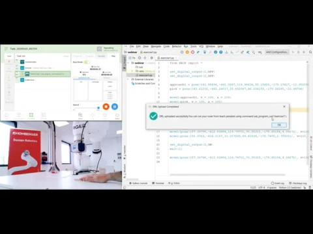Stop the running robot task with orange button
This screenshot has width=313, height=234.
pos(106,107)
